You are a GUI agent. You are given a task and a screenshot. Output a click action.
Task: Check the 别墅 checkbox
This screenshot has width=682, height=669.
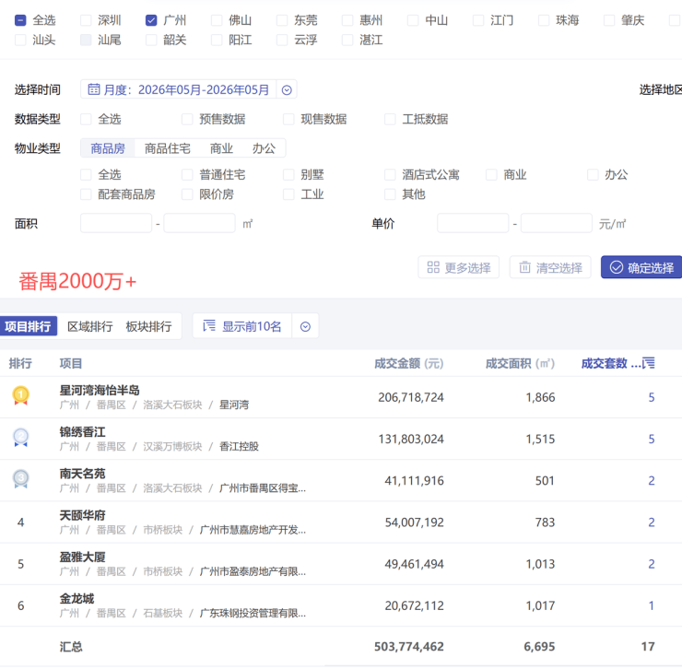click(288, 175)
